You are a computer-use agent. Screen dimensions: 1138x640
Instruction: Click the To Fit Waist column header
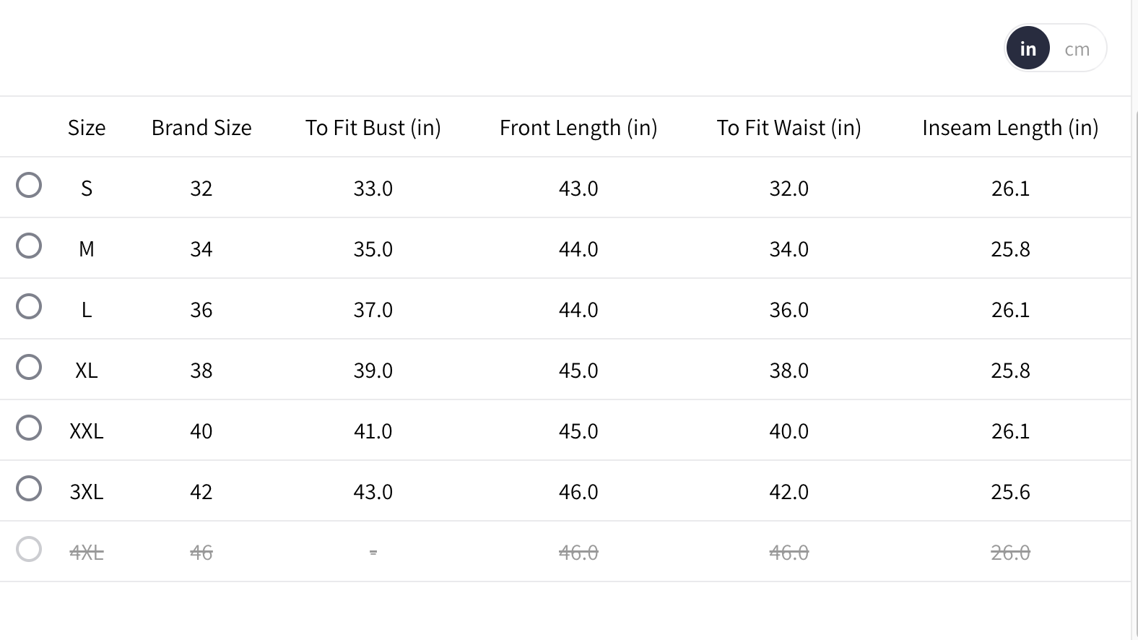pos(789,128)
